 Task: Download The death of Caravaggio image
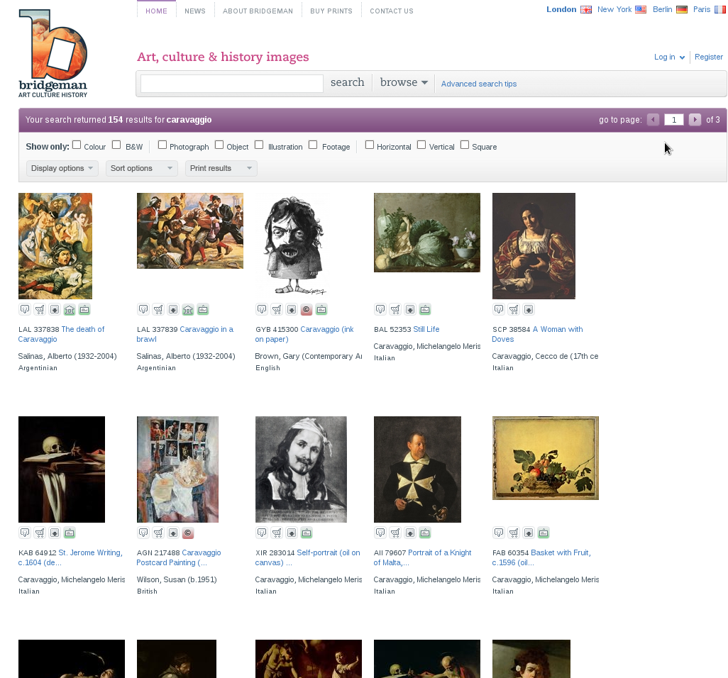point(55,309)
